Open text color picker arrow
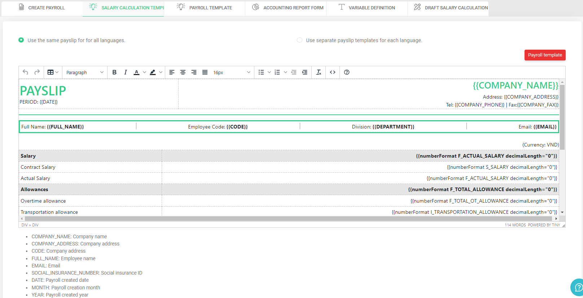The image size is (583, 298). coord(144,72)
